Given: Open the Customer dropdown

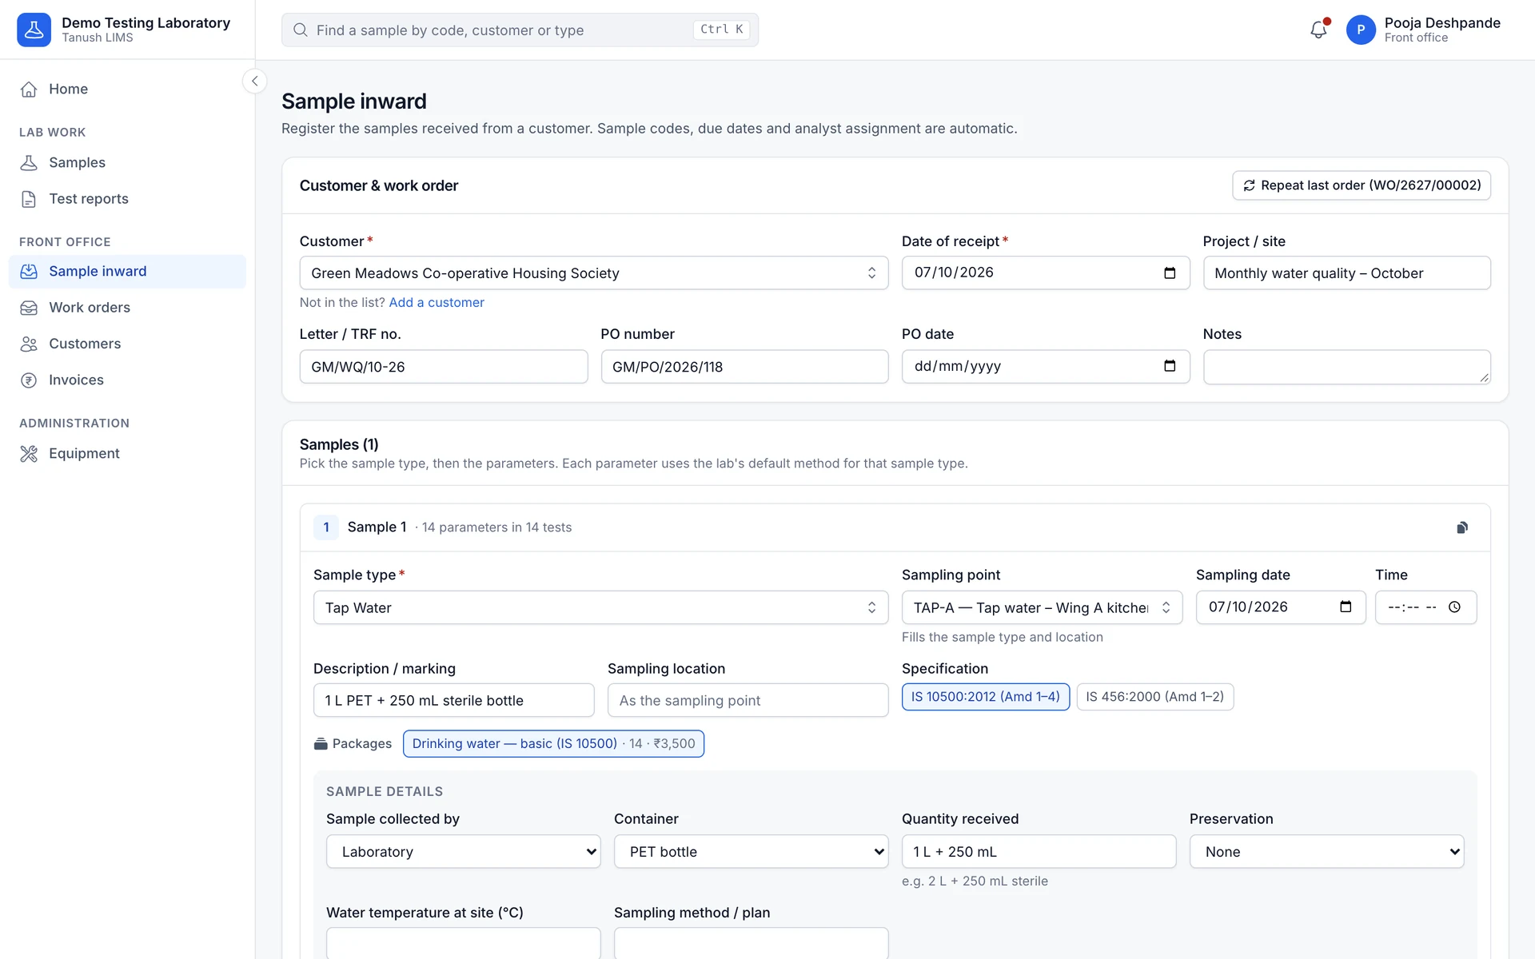Looking at the screenshot, I should (x=594, y=273).
